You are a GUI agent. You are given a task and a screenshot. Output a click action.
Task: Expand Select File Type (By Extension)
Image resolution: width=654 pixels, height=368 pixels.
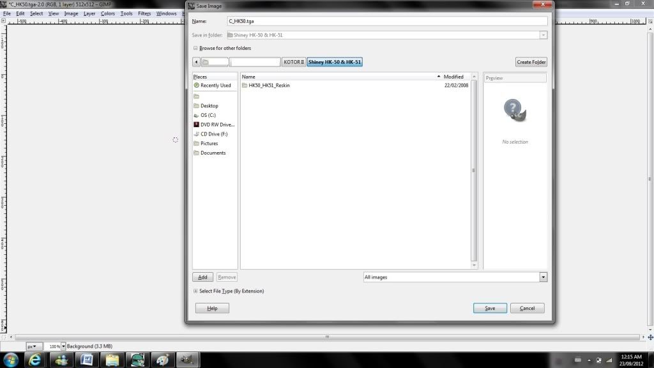click(195, 291)
